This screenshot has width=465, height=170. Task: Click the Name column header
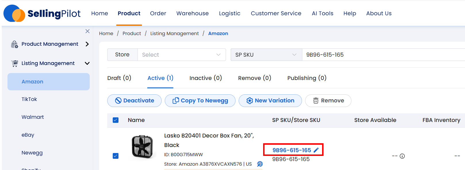pos(136,120)
